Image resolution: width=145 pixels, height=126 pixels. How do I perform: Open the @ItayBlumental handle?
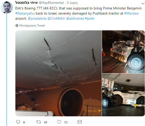(51, 3)
